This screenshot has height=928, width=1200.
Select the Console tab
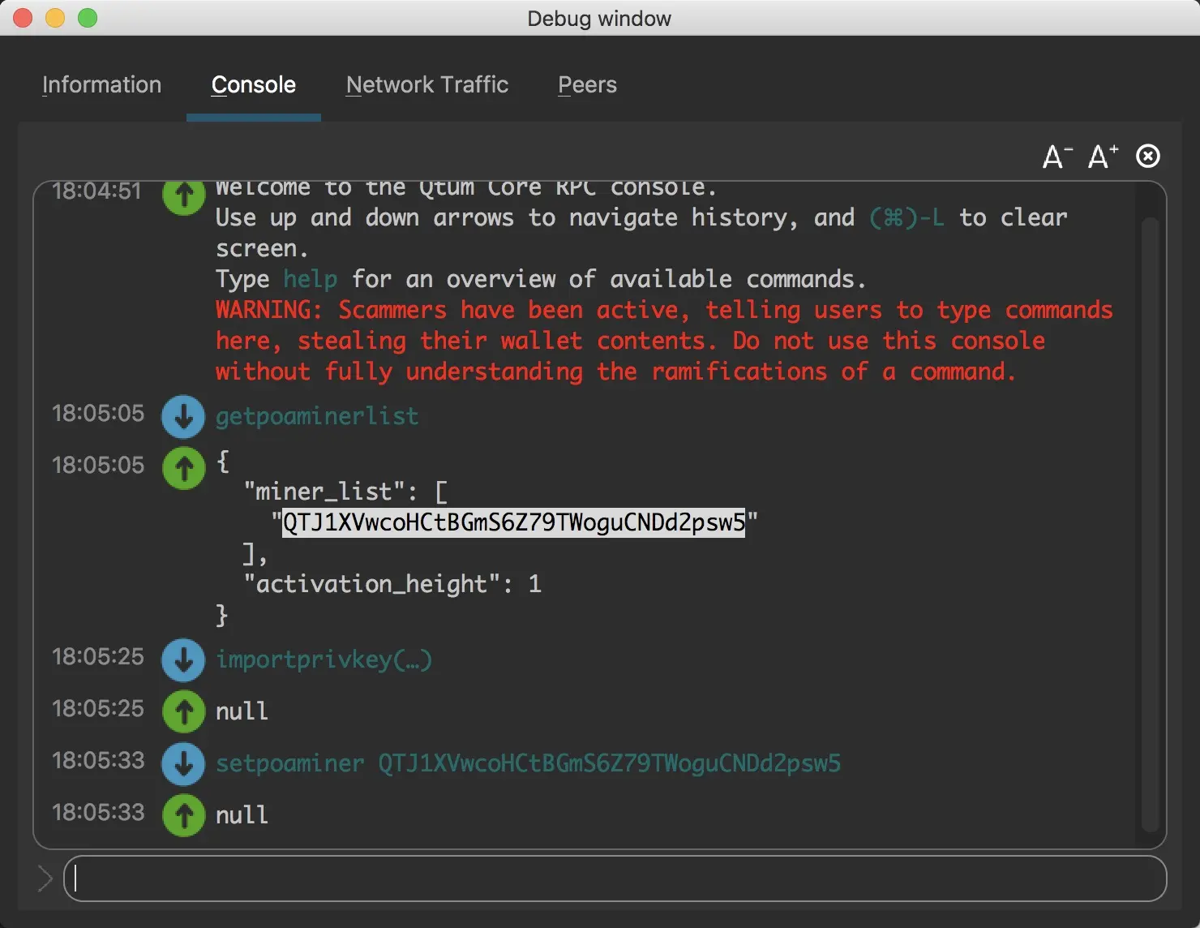254,84
